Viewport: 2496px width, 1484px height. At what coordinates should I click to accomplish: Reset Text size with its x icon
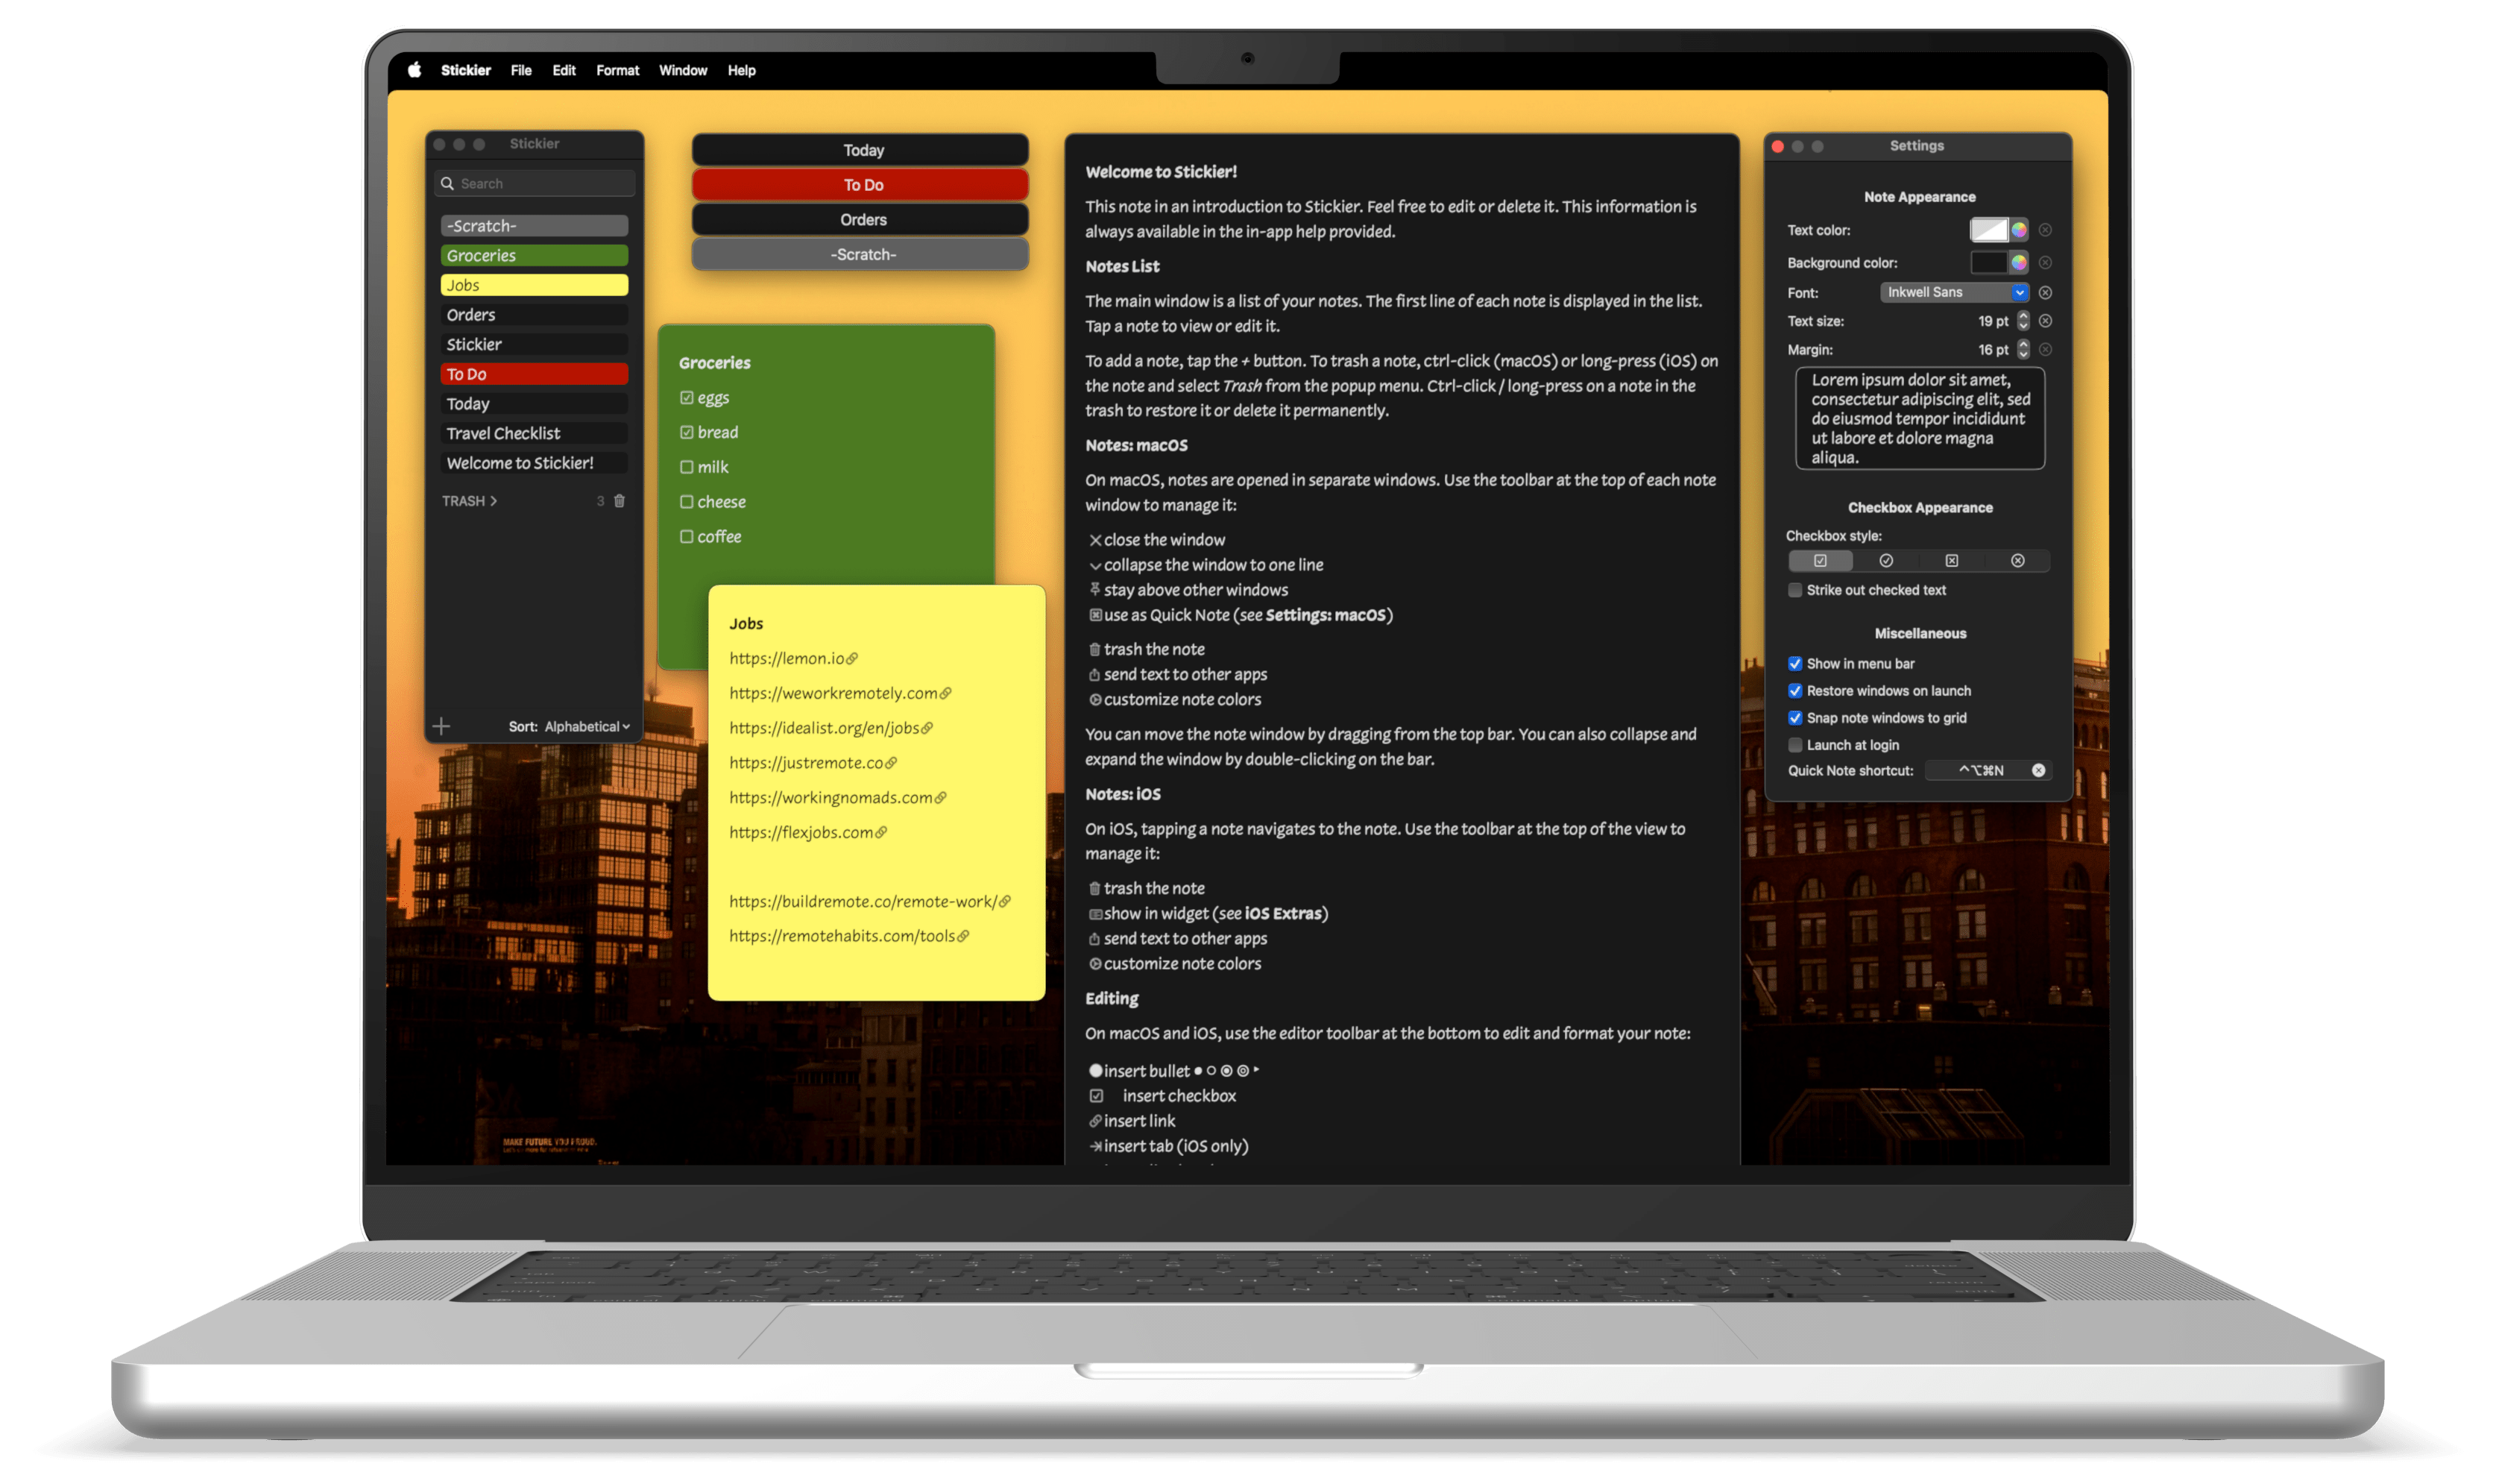[x=2045, y=321]
